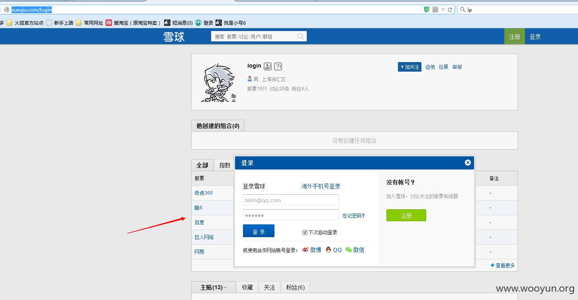Open the 巨人网络 stock link
The height and width of the screenshot is (300, 578).
pyautogui.click(x=204, y=237)
